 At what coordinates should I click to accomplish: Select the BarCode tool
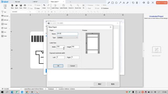[5, 16]
